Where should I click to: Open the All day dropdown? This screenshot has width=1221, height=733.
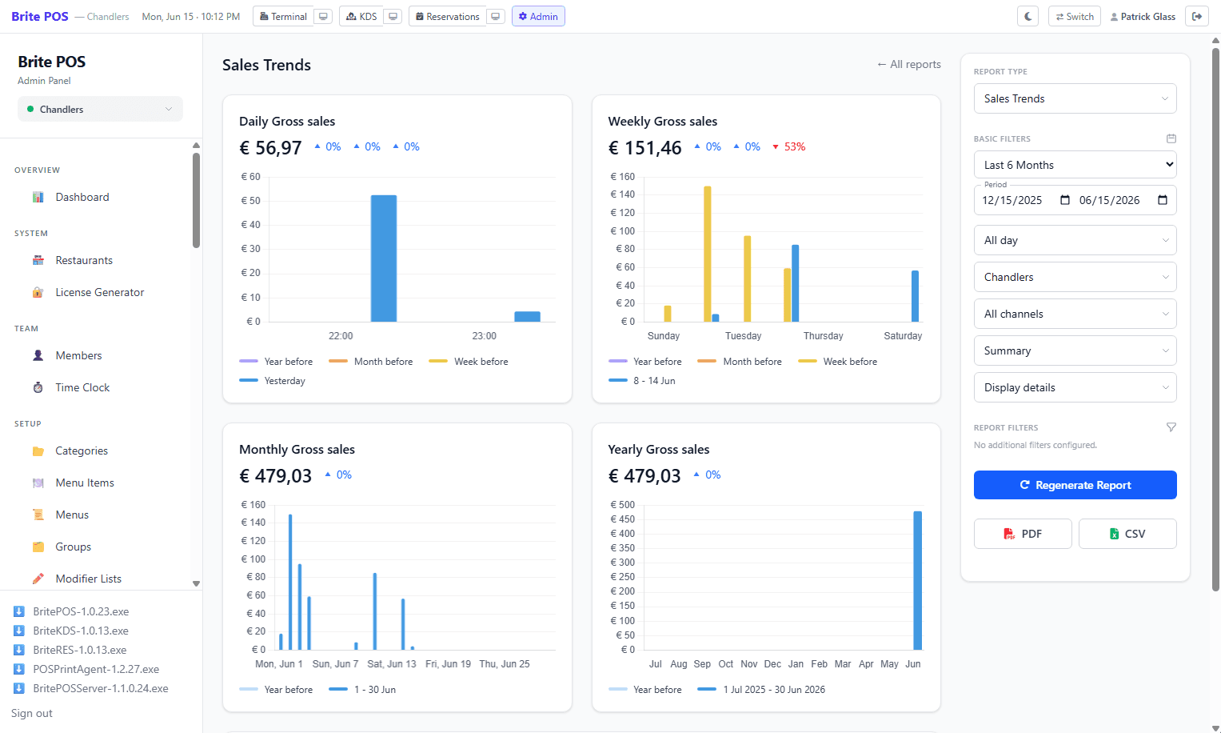pyautogui.click(x=1075, y=240)
